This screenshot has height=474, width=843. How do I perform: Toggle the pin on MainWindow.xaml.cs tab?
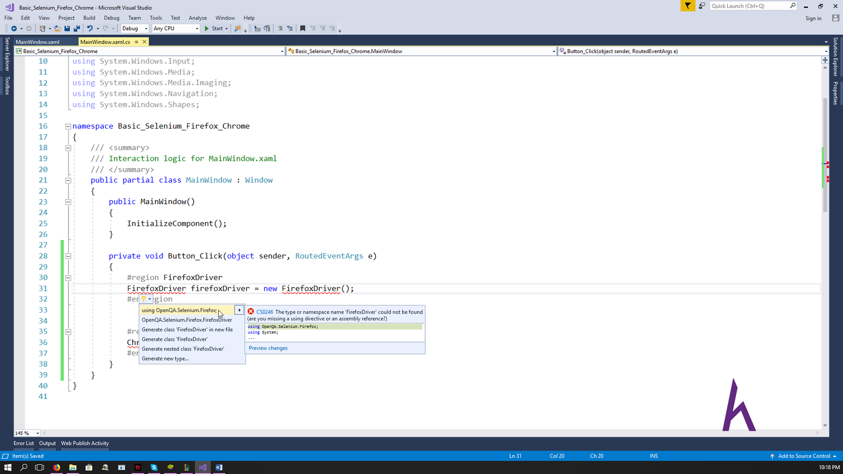click(136, 42)
